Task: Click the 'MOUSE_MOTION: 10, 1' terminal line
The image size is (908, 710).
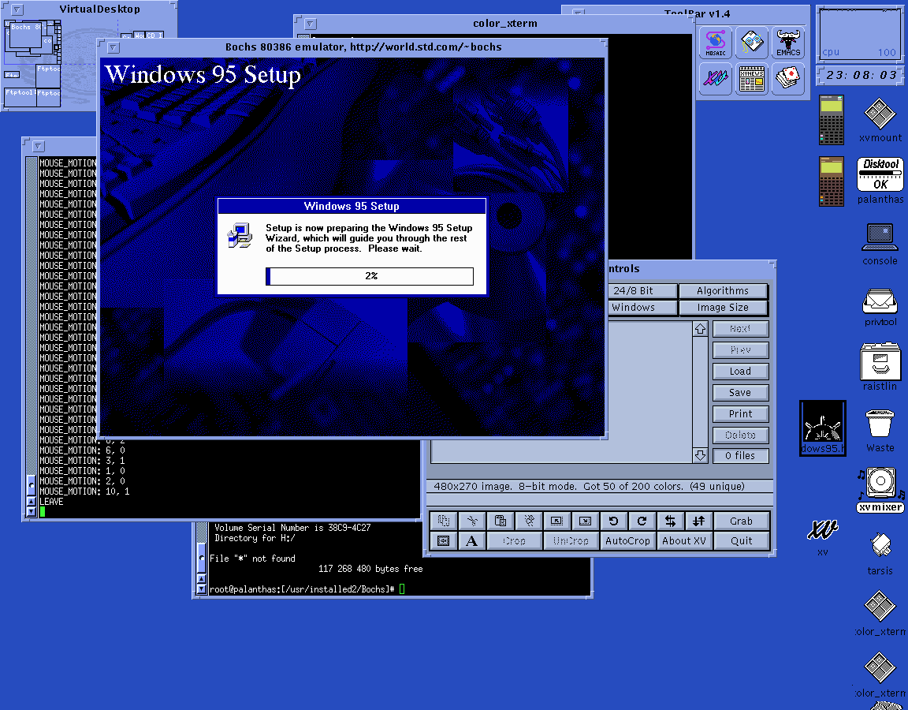Action: pyautogui.click(x=84, y=491)
